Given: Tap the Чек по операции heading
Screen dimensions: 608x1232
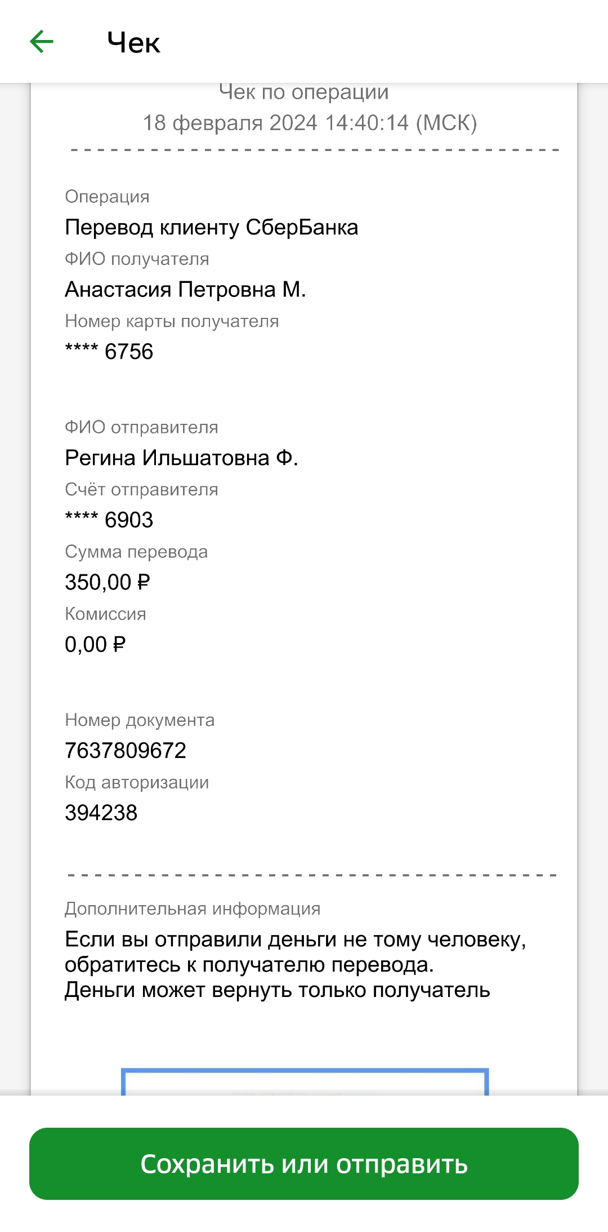Looking at the screenshot, I should [304, 92].
